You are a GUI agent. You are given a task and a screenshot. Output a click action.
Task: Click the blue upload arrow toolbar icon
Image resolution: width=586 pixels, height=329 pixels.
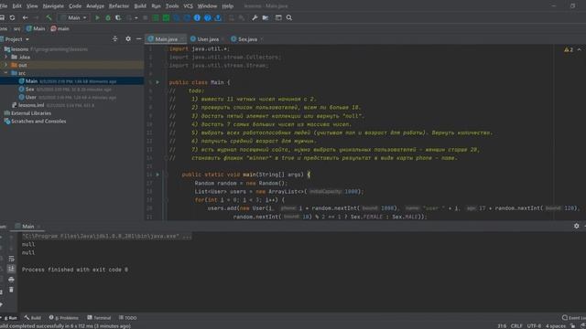(x=218, y=17)
